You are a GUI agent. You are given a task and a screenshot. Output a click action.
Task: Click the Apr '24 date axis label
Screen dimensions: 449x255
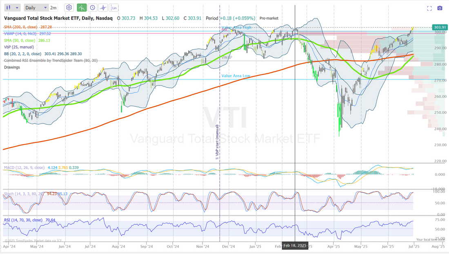[x=9, y=246]
